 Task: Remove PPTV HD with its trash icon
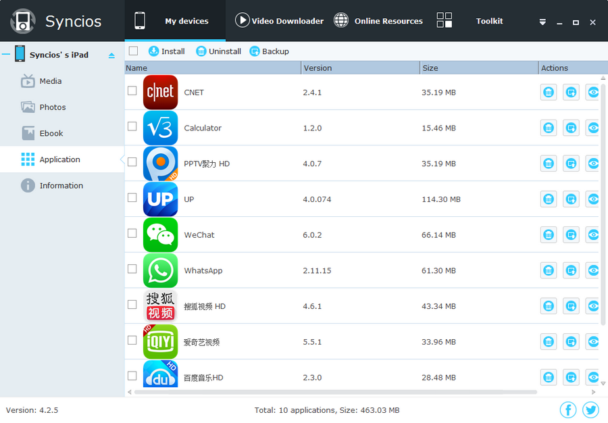click(549, 164)
